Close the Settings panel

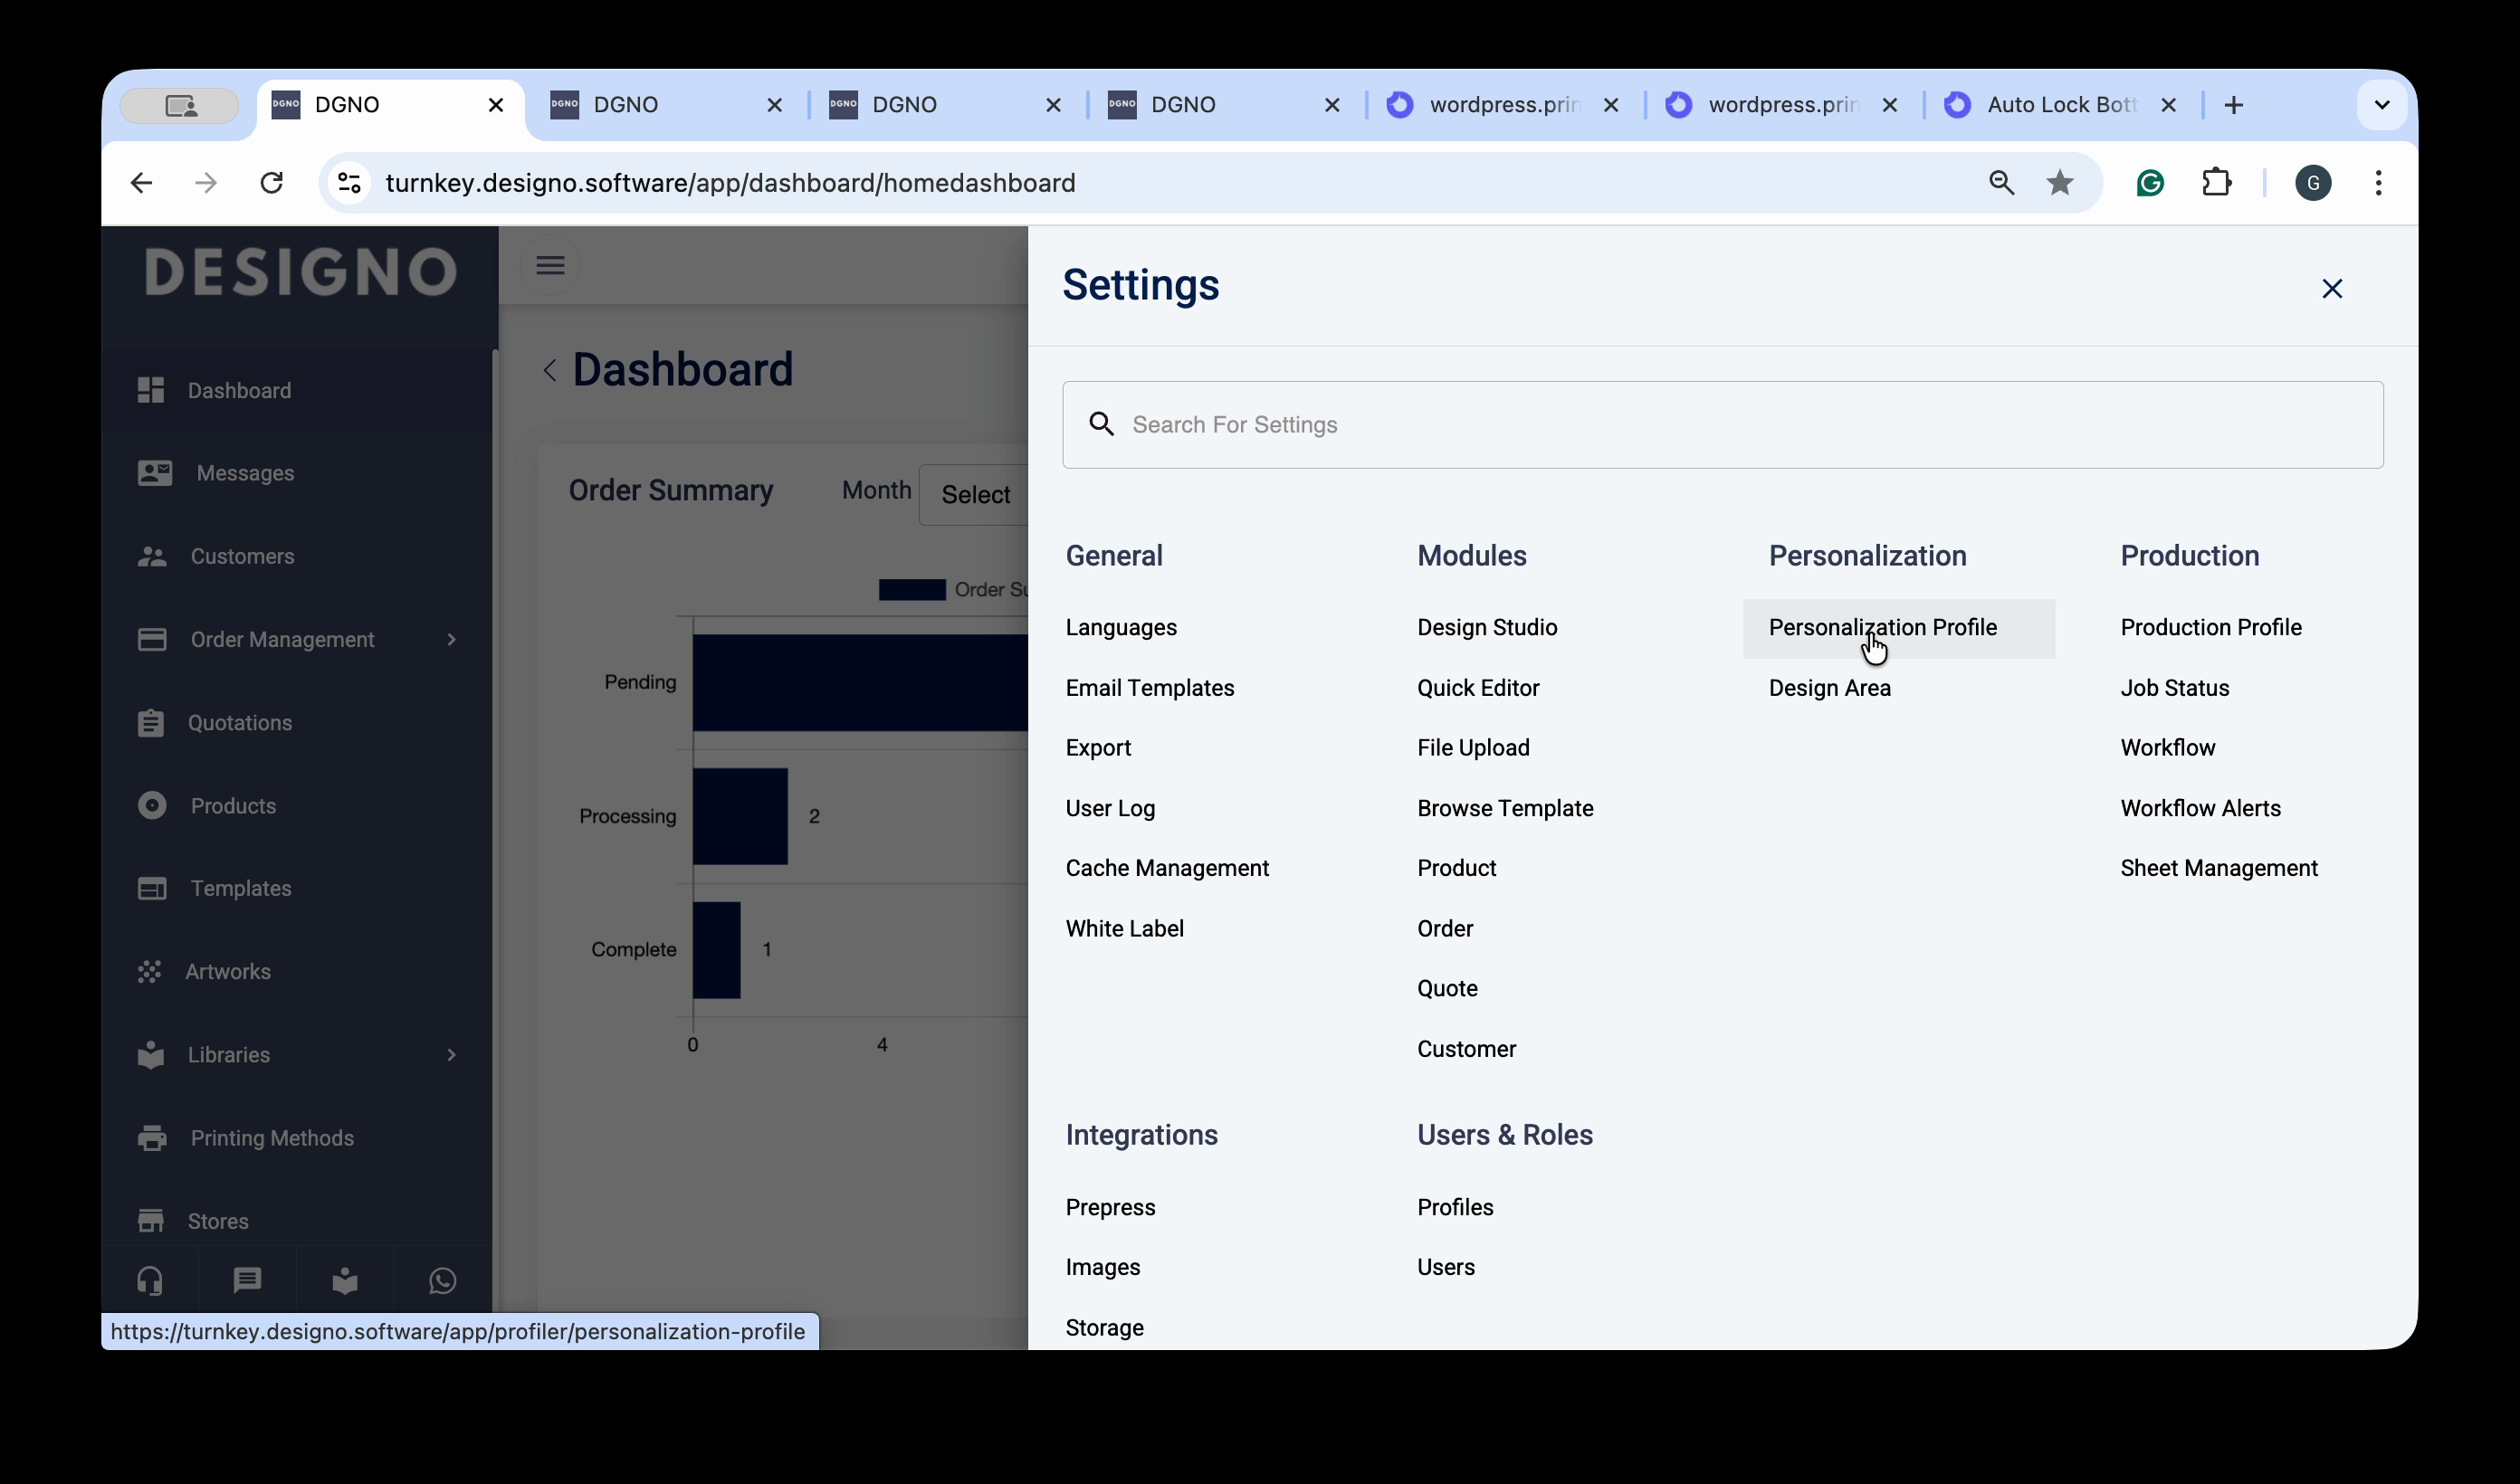[2332, 289]
